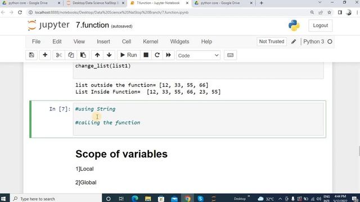Click the zoom magnifier icon in address bar

coord(312,12)
